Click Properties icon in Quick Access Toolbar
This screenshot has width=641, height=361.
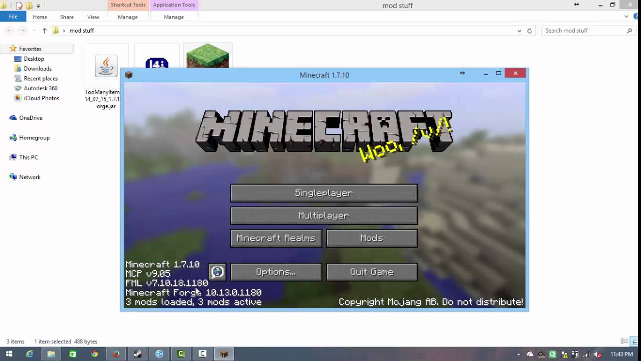pyautogui.click(x=19, y=6)
